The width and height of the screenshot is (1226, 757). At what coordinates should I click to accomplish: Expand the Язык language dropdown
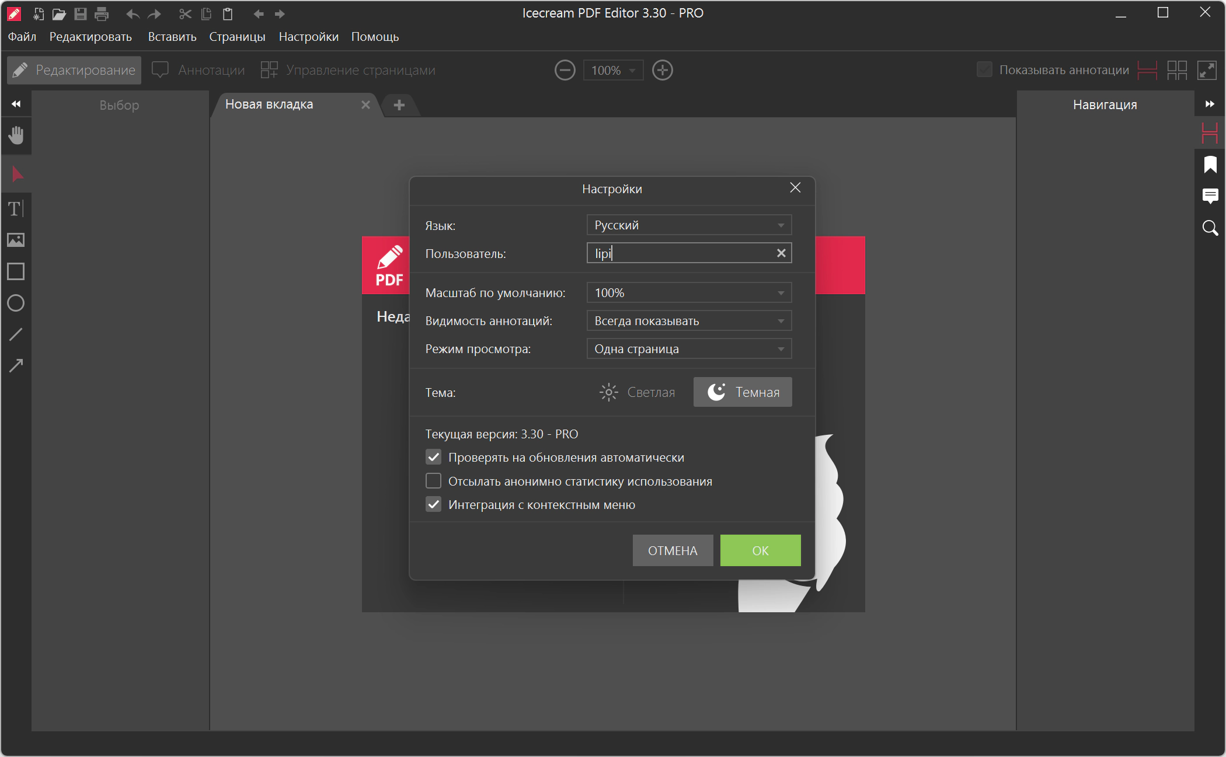[689, 225]
